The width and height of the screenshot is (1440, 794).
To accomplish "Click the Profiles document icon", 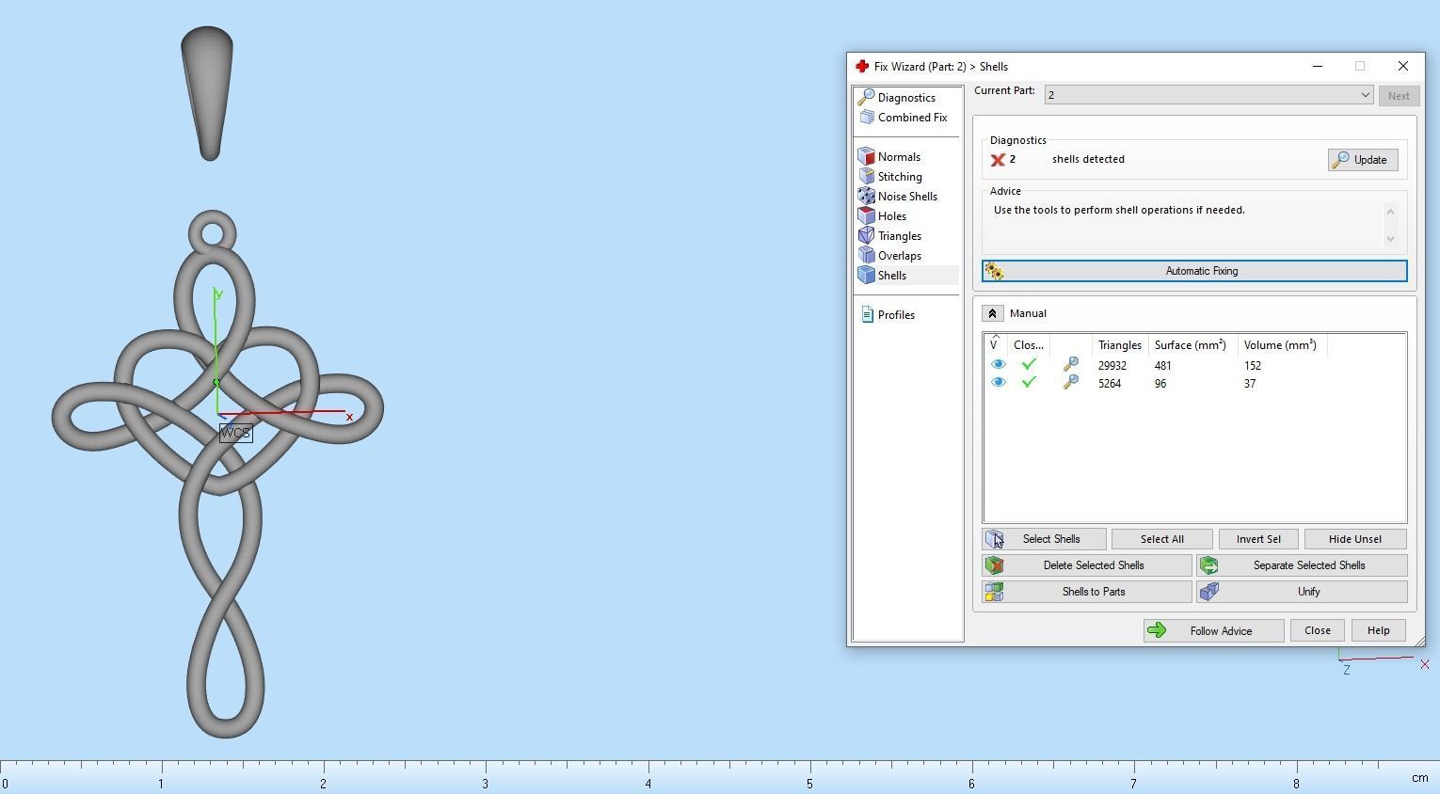I will coord(867,315).
